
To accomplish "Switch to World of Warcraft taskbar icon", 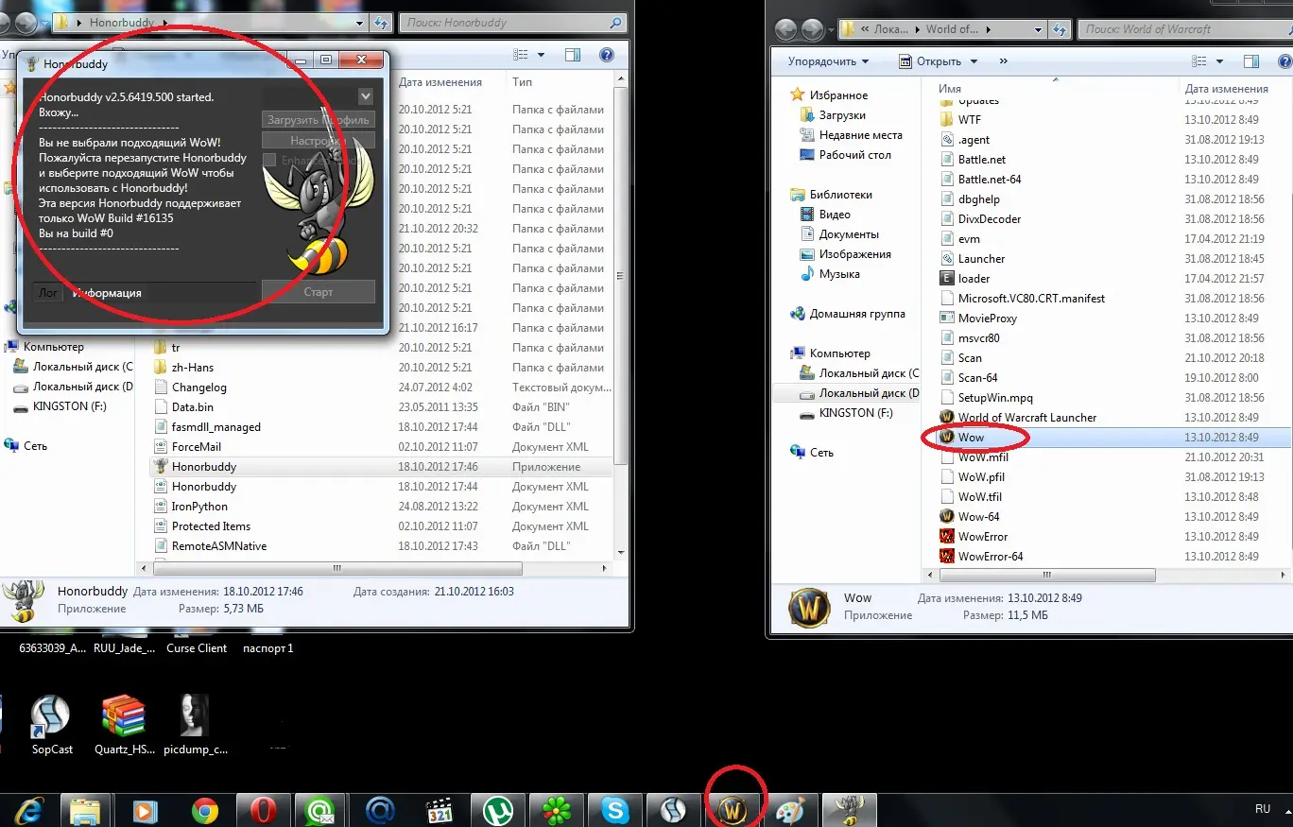I will tap(733, 810).
